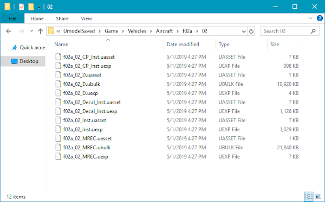325x202 pixels.
Task: Click the address bar folder icon
Action: click(x=51, y=31)
